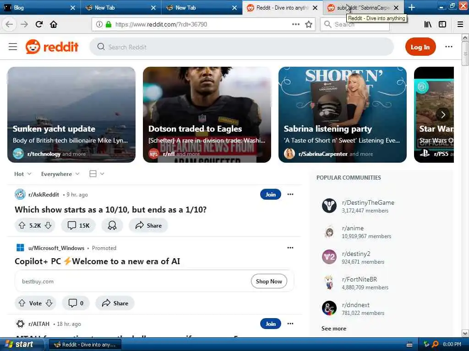Toggle the browser sidebar icon
Image resolution: width=469 pixels, height=351 pixels.
442,24
